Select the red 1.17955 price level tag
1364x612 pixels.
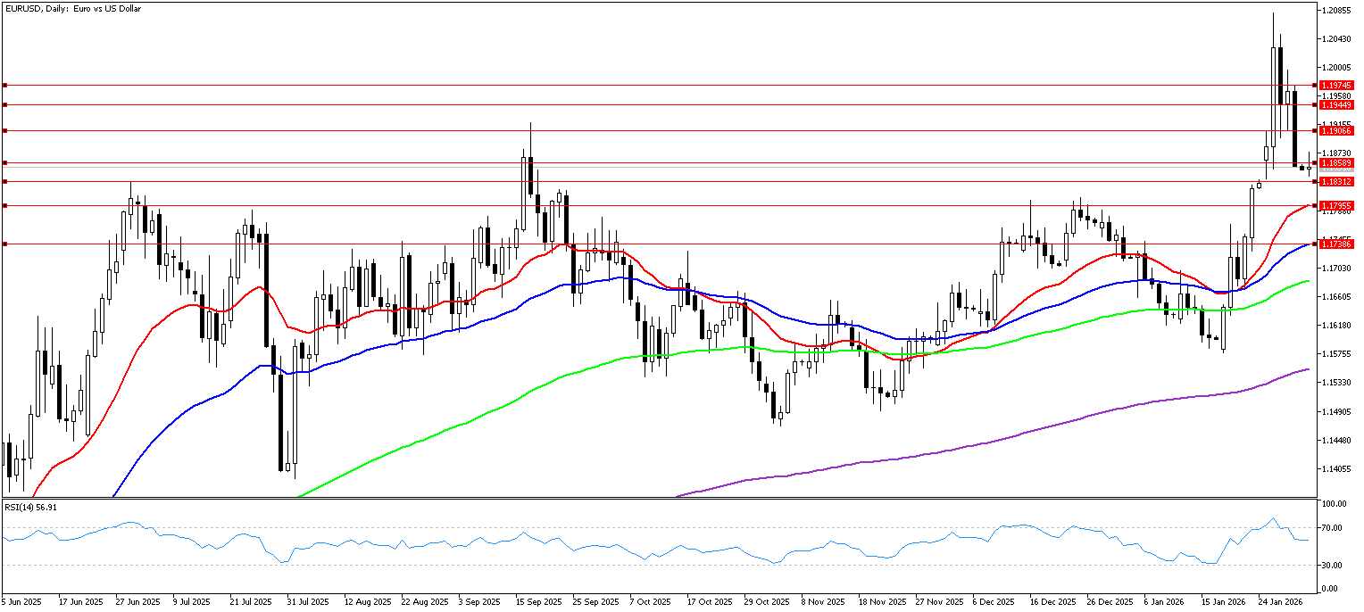tap(1336, 205)
